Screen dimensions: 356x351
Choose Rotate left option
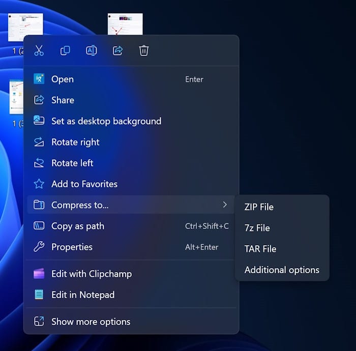pyautogui.click(x=72, y=163)
